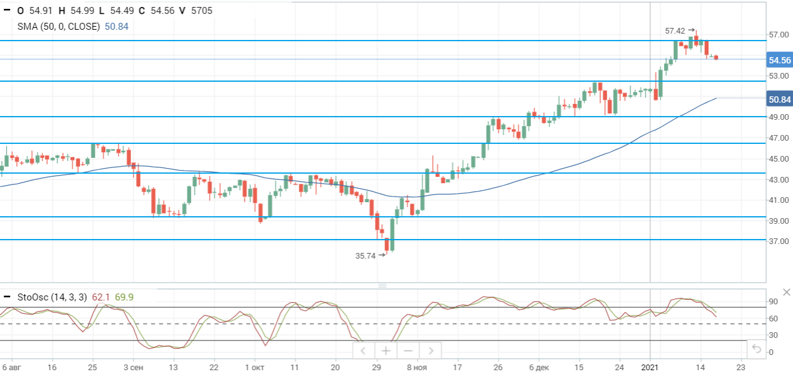Click the open price value 54.91
The image size is (793, 374).
(x=41, y=11)
